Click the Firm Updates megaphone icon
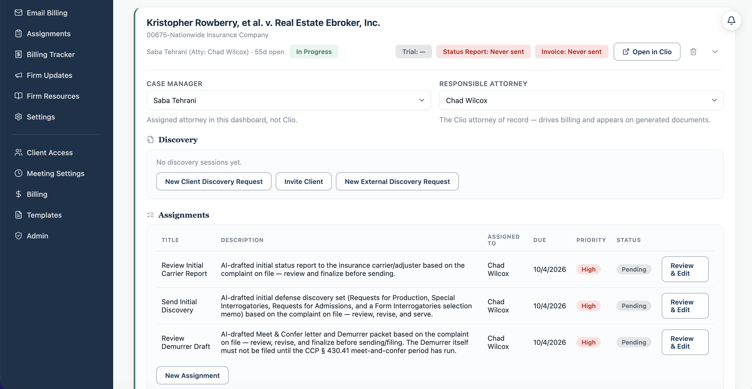Viewport: 752px width, 389px height. click(19, 75)
